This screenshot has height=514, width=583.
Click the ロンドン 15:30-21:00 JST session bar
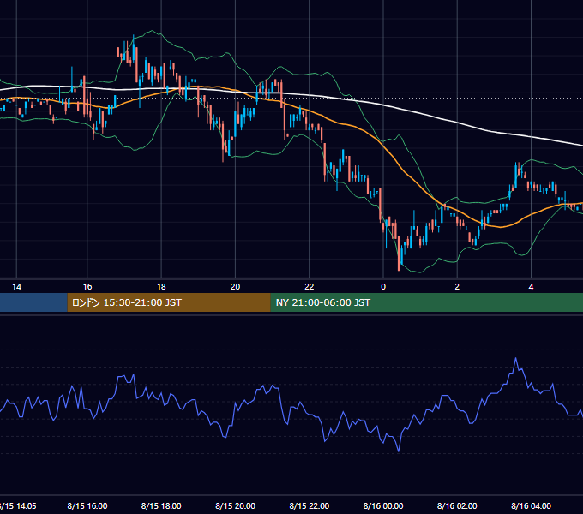tap(169, 302)
